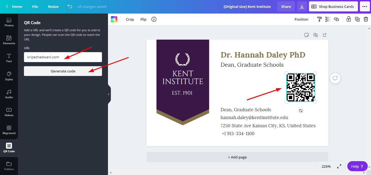Click the link chain icon
Screen dimensions: 371x175
point(336,19)
